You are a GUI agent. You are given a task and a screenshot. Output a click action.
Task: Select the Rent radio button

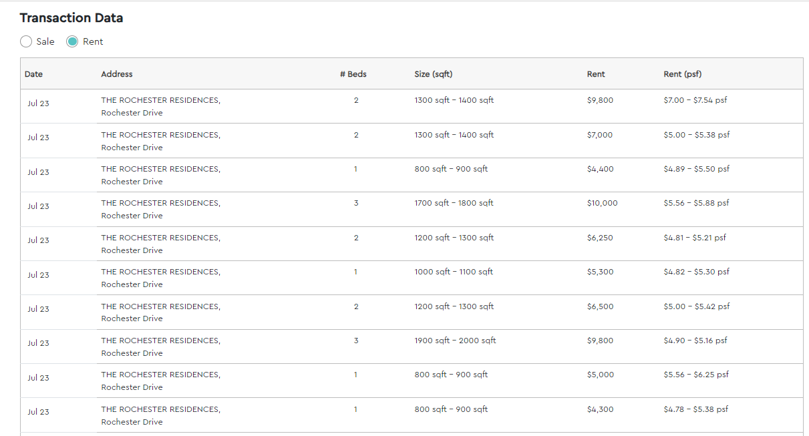point(72,41)
